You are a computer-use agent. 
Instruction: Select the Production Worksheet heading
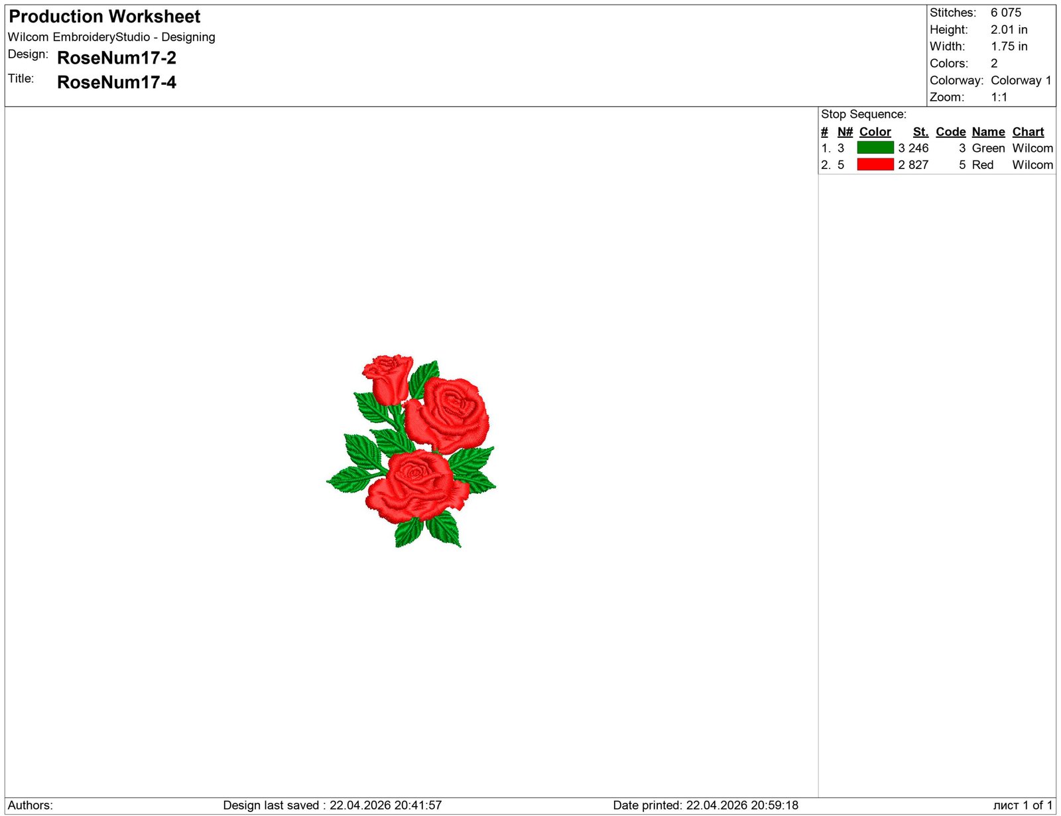(x=105, y=17)
